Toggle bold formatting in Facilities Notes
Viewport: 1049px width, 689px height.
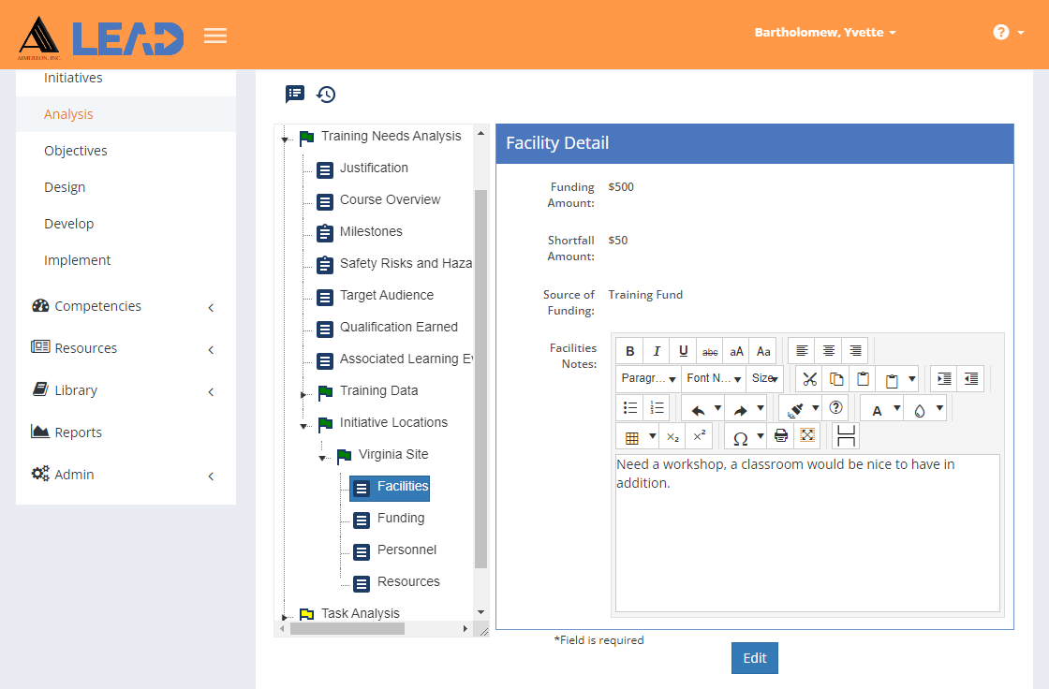(629, 351)
